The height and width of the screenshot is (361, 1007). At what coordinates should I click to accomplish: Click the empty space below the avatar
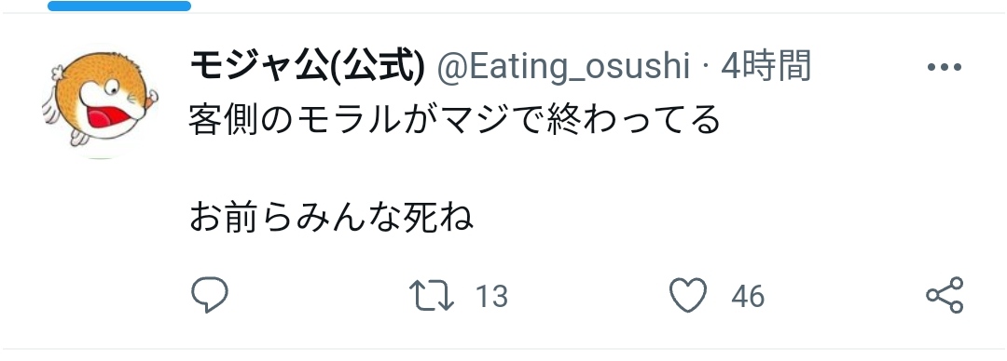[x=100, y=250]
